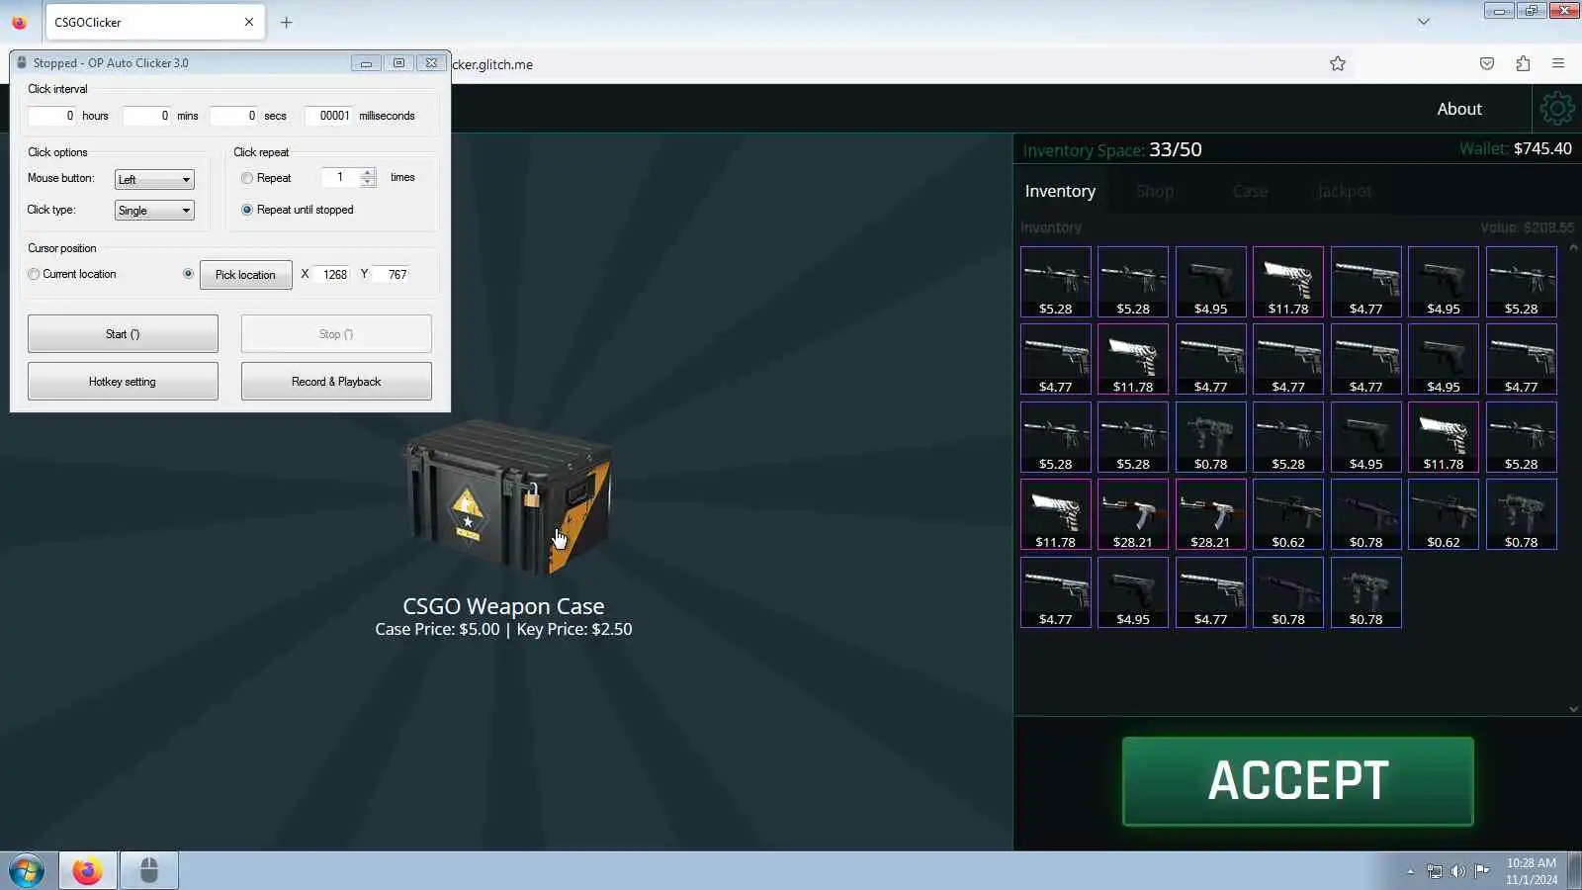Switch to the Jackpot tab
1582x890 pixels.
[1345, 191]
